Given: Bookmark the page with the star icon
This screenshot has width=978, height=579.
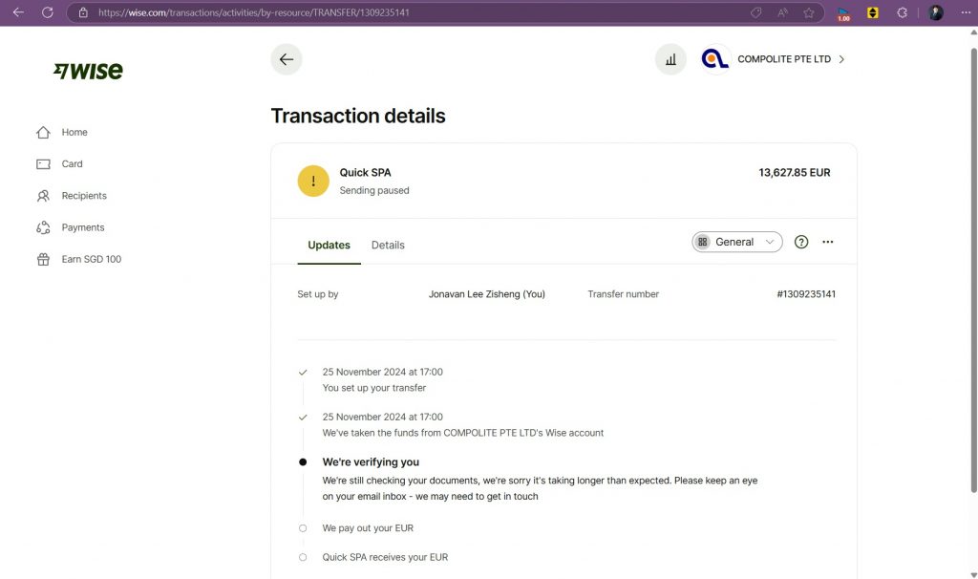Looking at the screenshot, I should tap(809, 12).
